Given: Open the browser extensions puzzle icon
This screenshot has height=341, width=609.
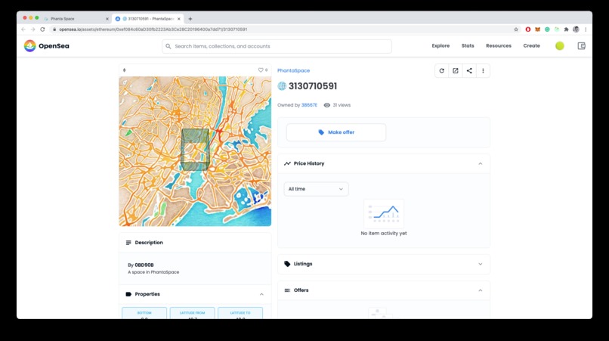Looking at the screenshot, I should tap(566, 29).
